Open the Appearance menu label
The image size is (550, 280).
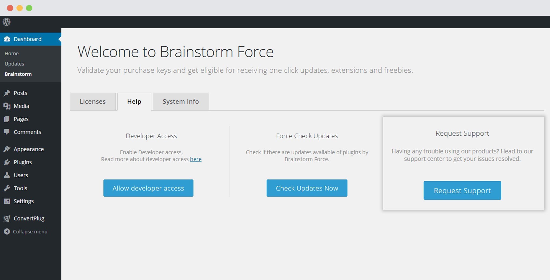click(x=29, y=149)
